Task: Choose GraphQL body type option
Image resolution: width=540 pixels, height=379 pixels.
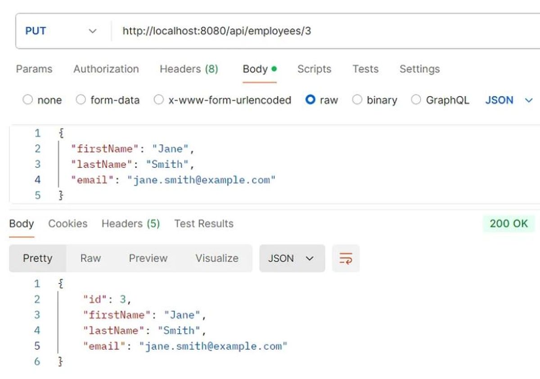Action: 416,100
